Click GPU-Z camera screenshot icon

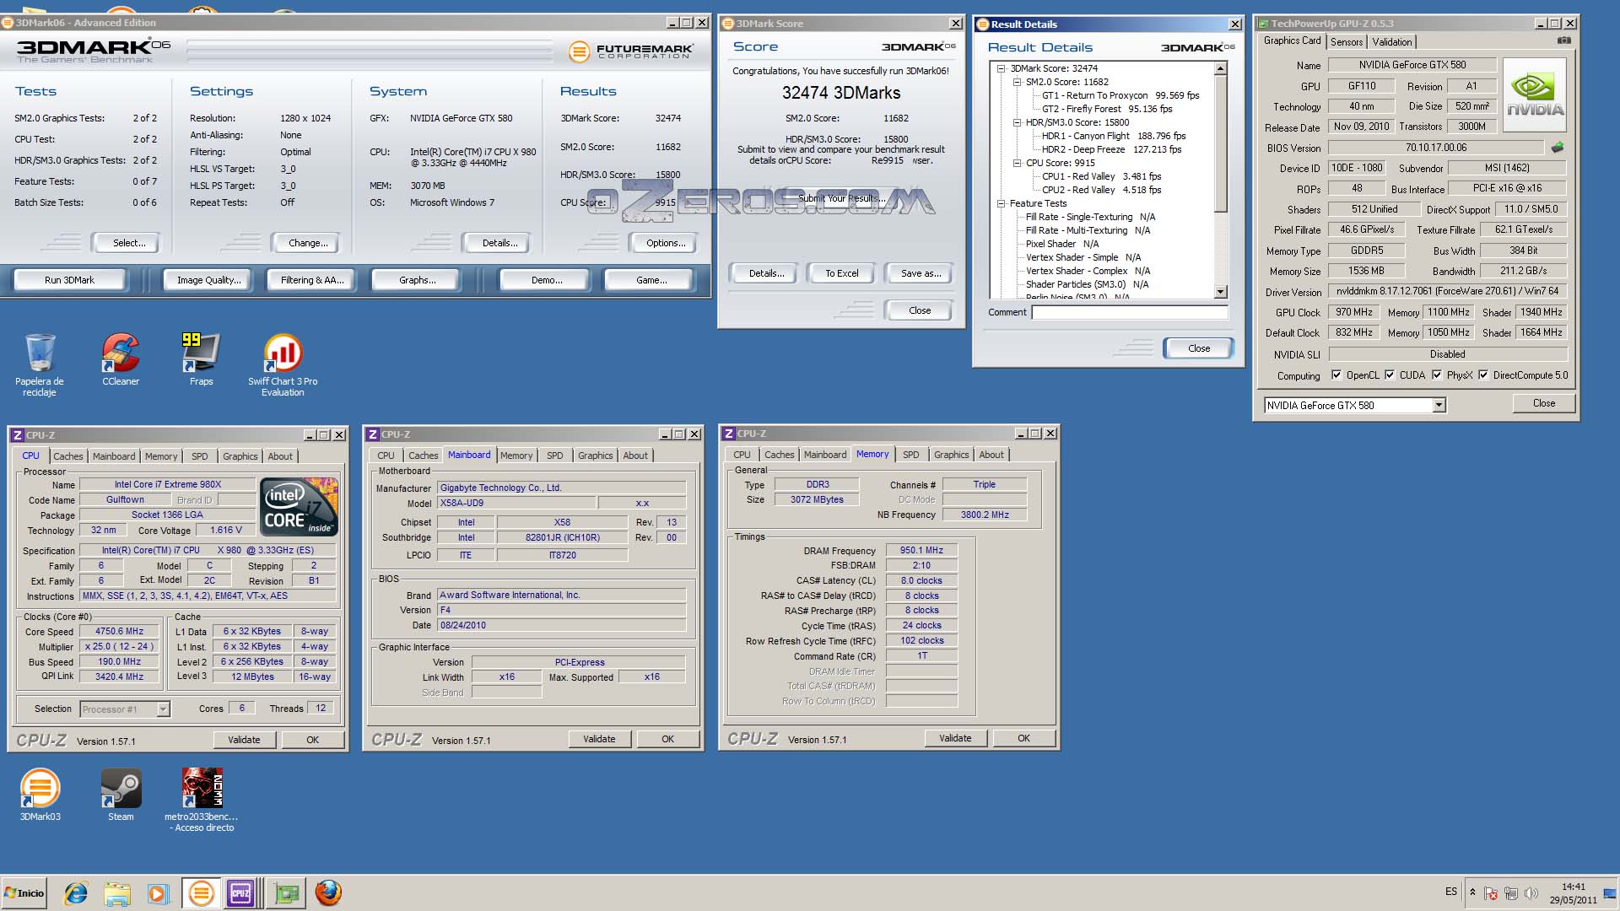pyautogui.click(x=1563, y=40)
